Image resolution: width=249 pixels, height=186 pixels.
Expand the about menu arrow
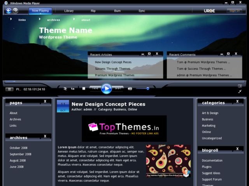74,19
